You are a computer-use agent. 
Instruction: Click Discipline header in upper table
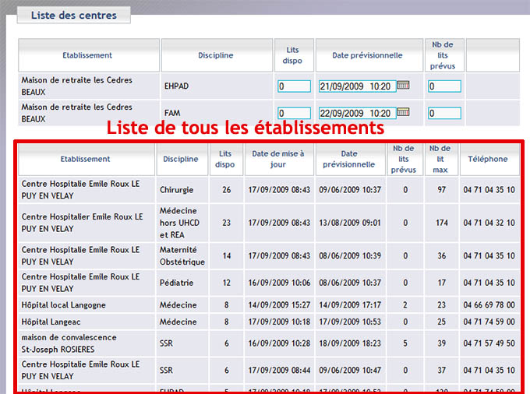tap(216, 55)
